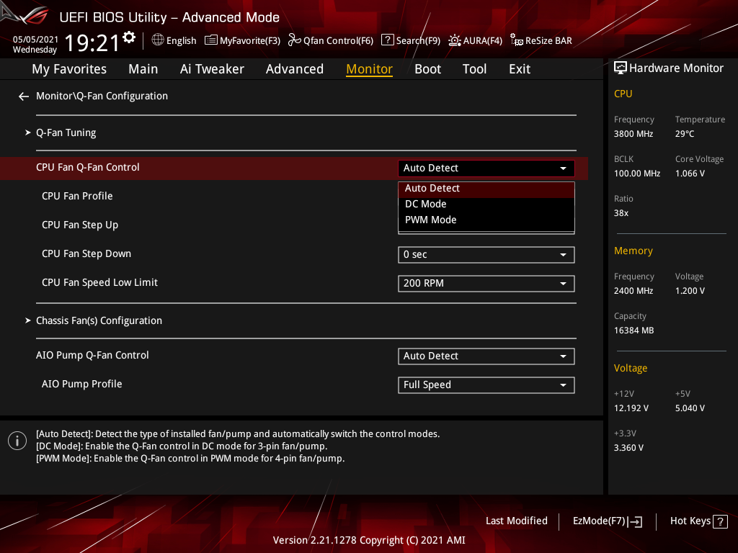Click Core Voltage value 1.066 V

[690, 174]
